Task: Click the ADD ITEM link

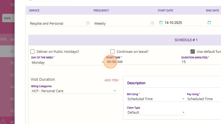Action: tap(111, 80)
